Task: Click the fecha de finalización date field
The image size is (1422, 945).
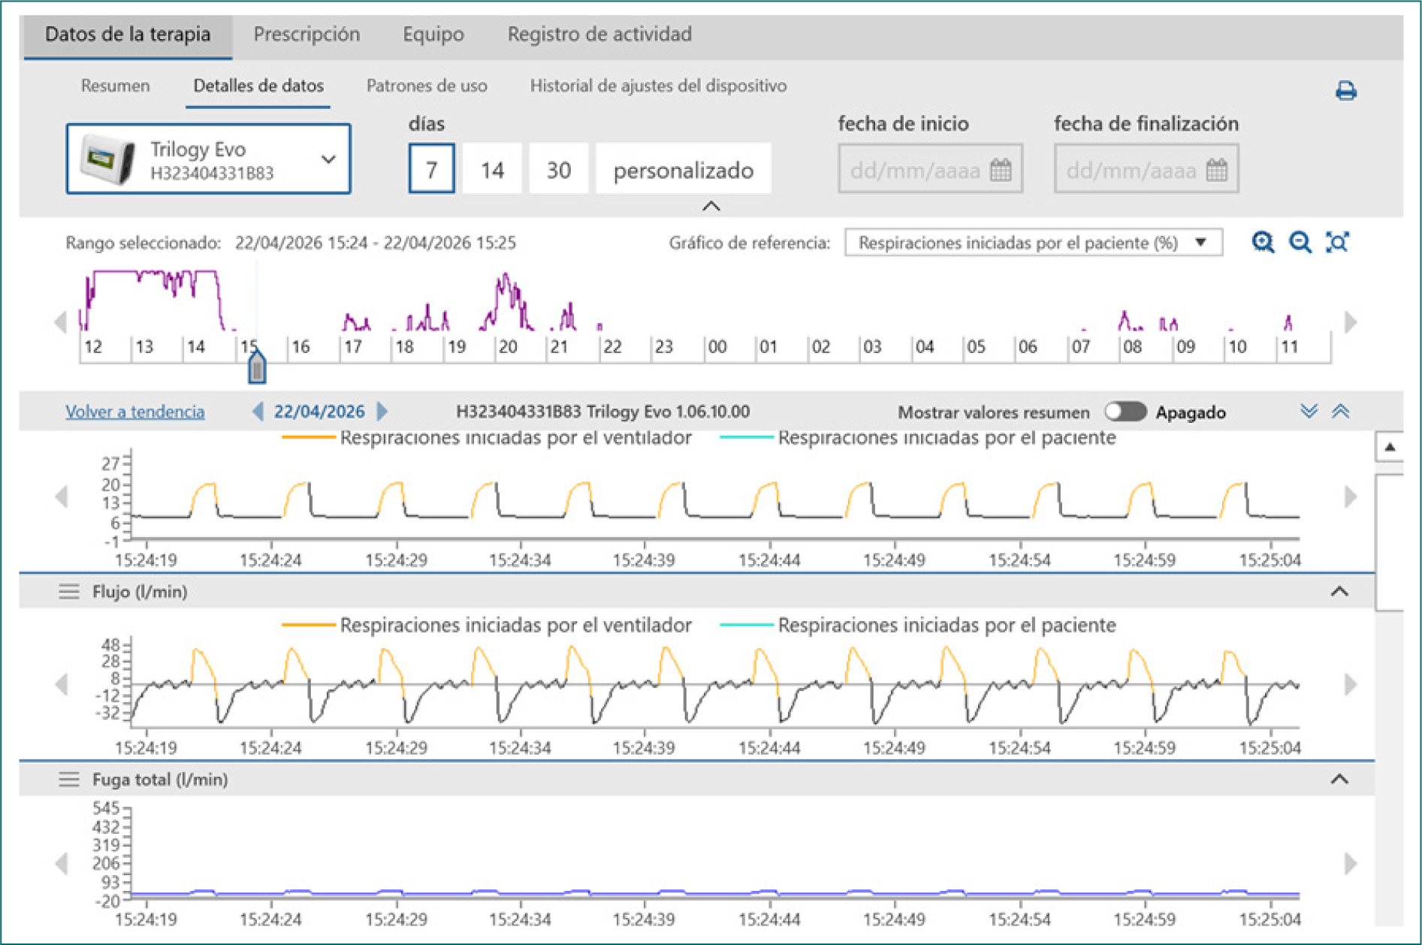Action: (x=1146, y=169)
